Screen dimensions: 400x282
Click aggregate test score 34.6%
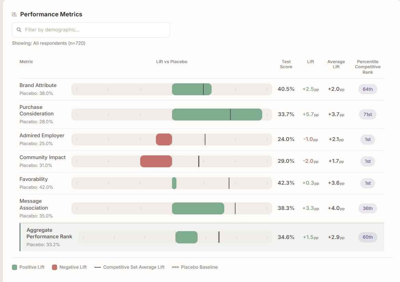[286, 237]
